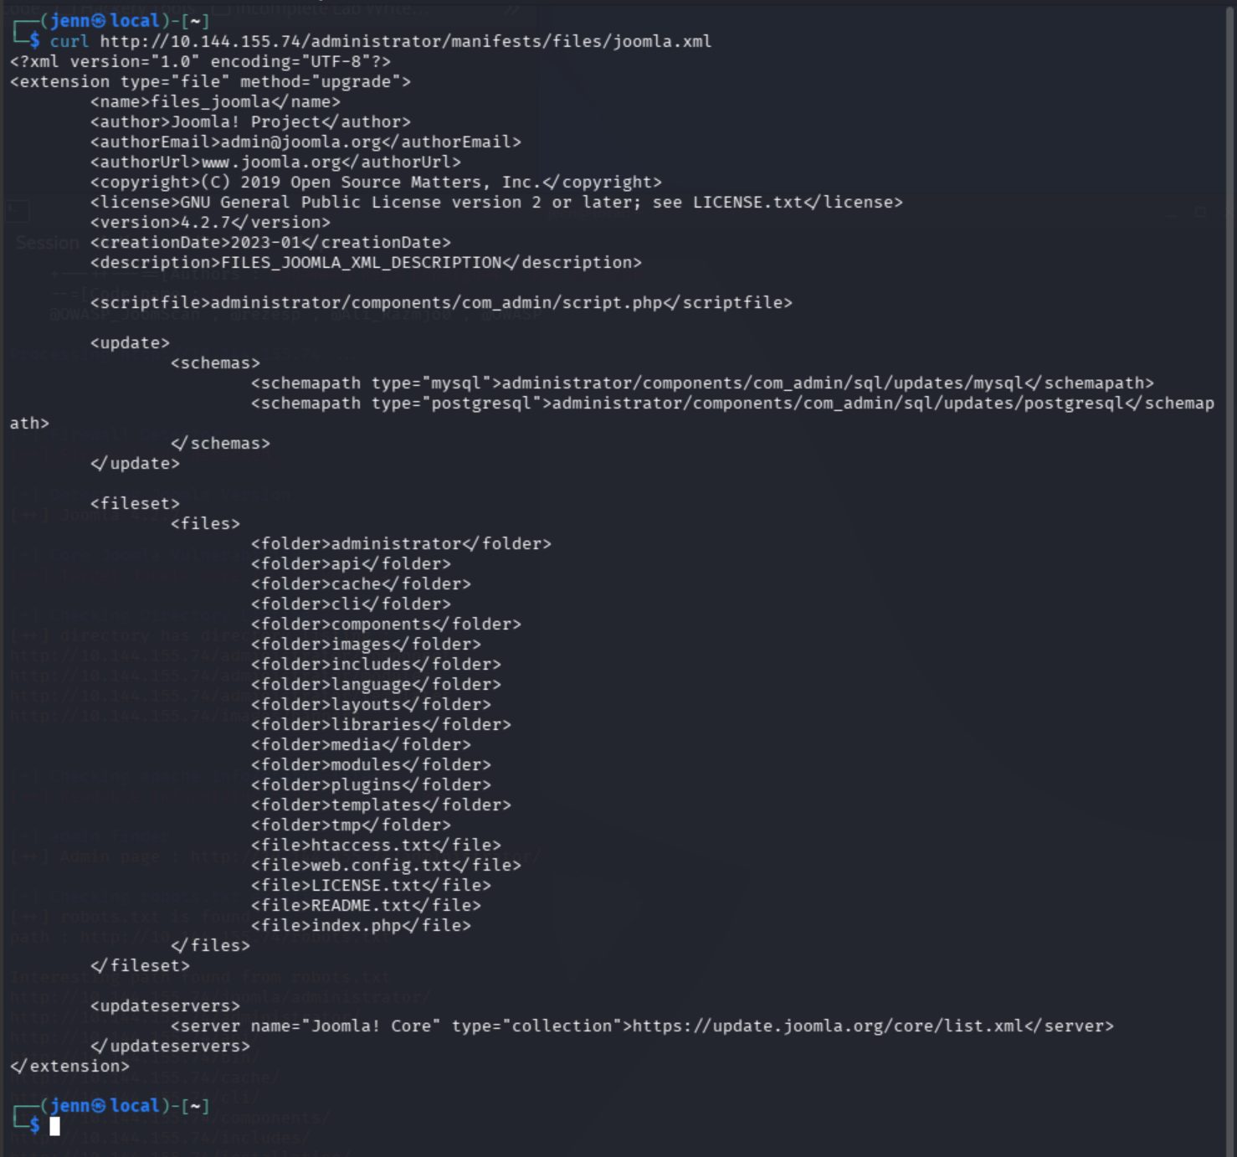Click the opening update tag
The width and height of the screenshot is (1237, 1157).
(x=130, y=342)
